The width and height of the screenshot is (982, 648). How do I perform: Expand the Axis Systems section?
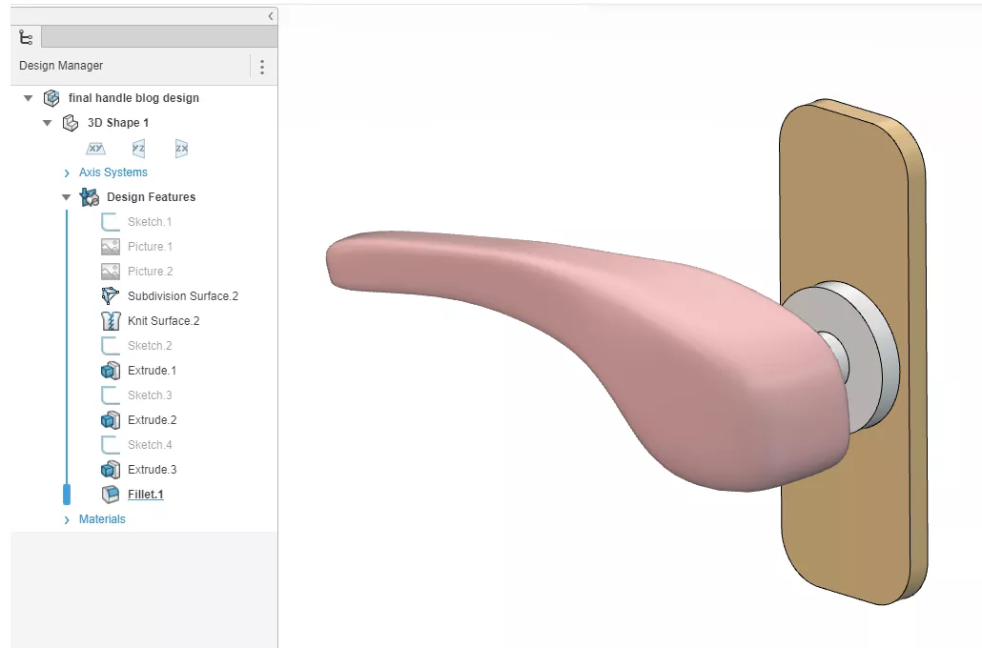65,172
